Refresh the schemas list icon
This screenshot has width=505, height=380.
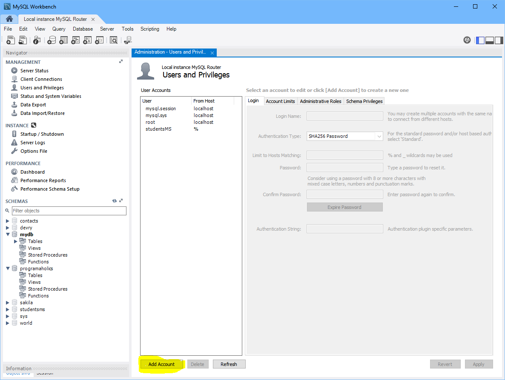114,201
